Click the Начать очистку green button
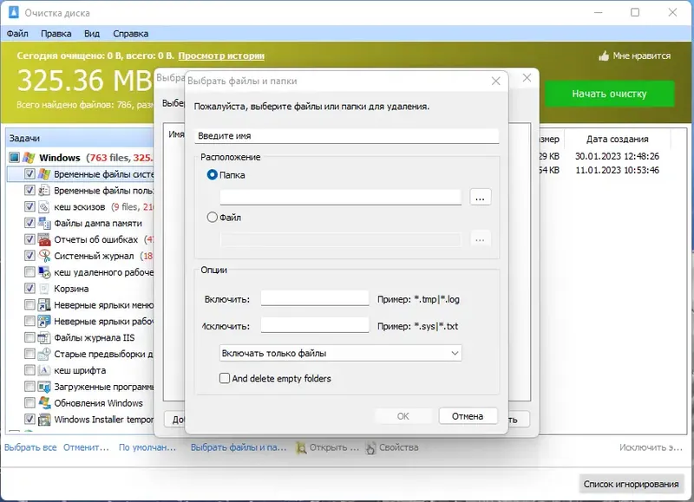Image resolution: width=694 pixels, height=502 pixels. (609, 94)
